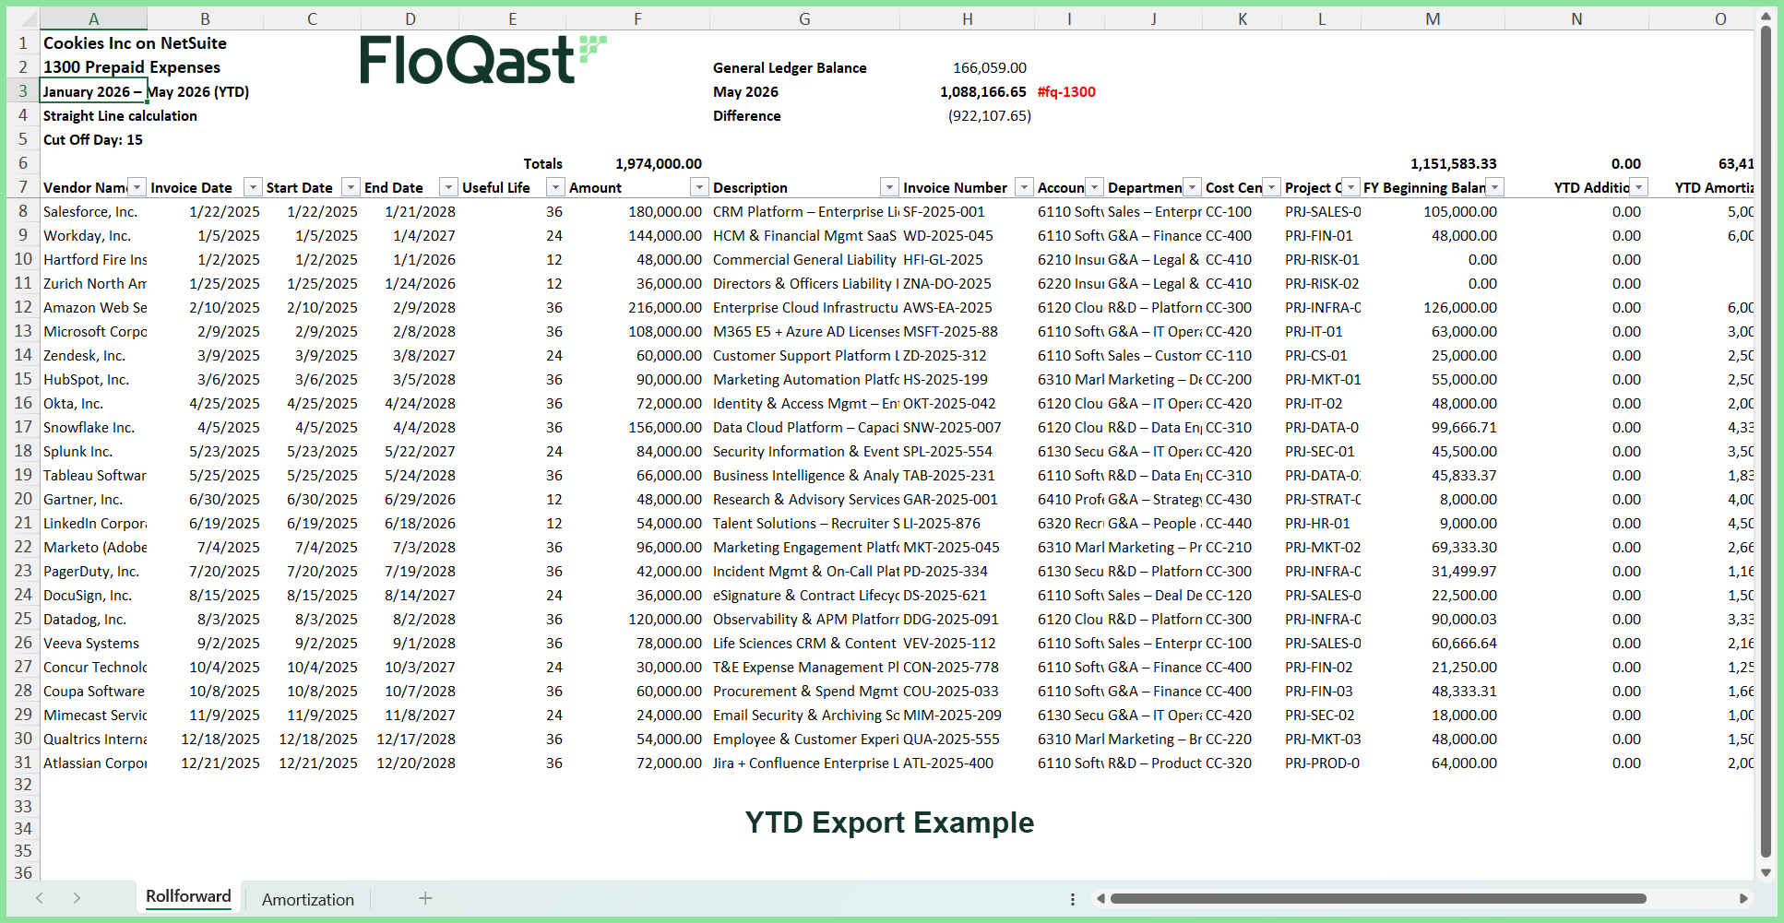This screenshot has height=923, width=1784.
Task: Open the Account column filter dropdown
Action: pyautogui.click(x=1094, y=187)
